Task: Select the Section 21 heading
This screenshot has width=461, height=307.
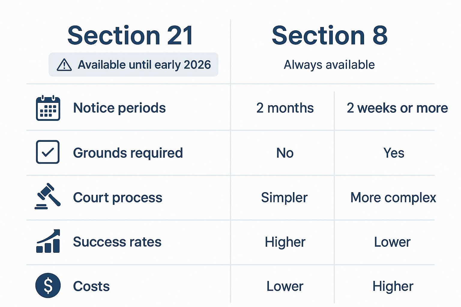Action: pyautogui.click(x=130, y=36)
